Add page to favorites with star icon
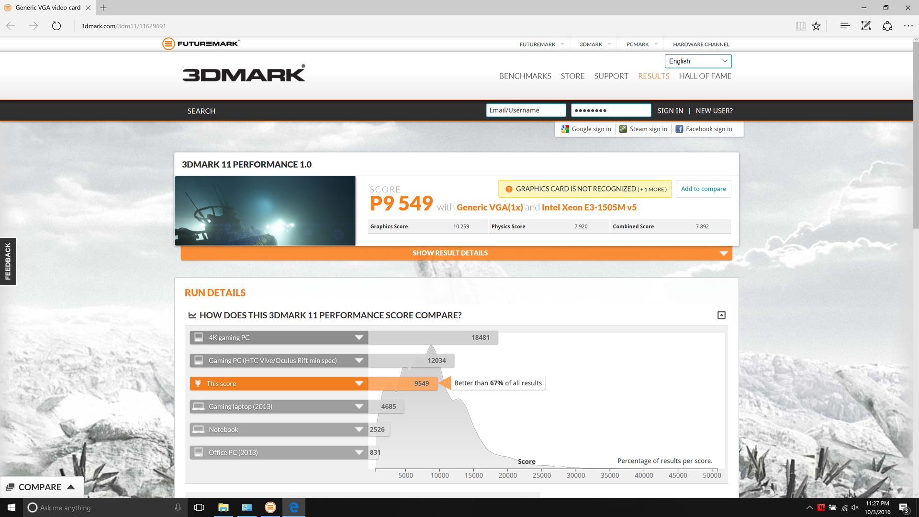 click(816, 26)
